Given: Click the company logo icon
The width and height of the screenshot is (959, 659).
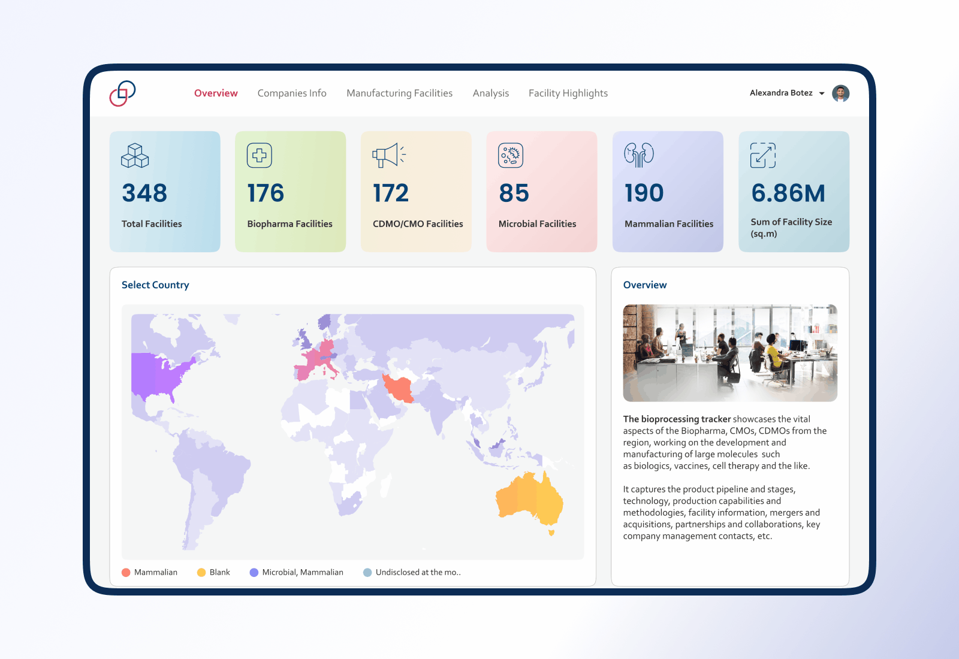Looking at the screenshot, I should pos(122,93).
